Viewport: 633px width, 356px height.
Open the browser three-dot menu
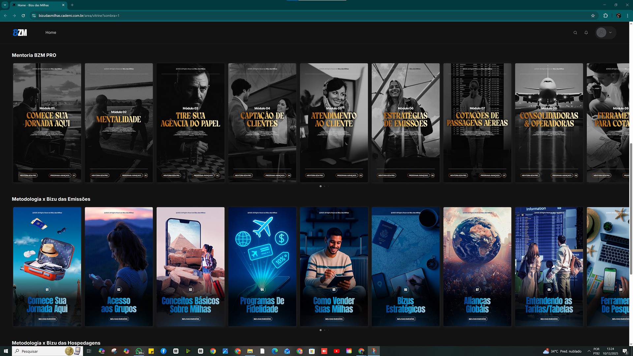628,15
